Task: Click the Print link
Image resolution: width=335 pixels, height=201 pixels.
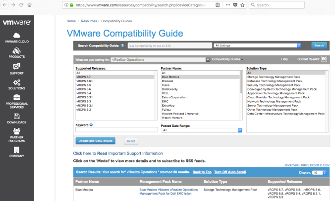Action: [304, 165]
